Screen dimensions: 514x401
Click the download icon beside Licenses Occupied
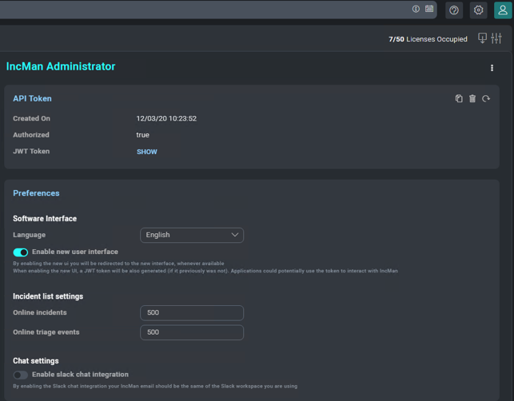(482, 38)
